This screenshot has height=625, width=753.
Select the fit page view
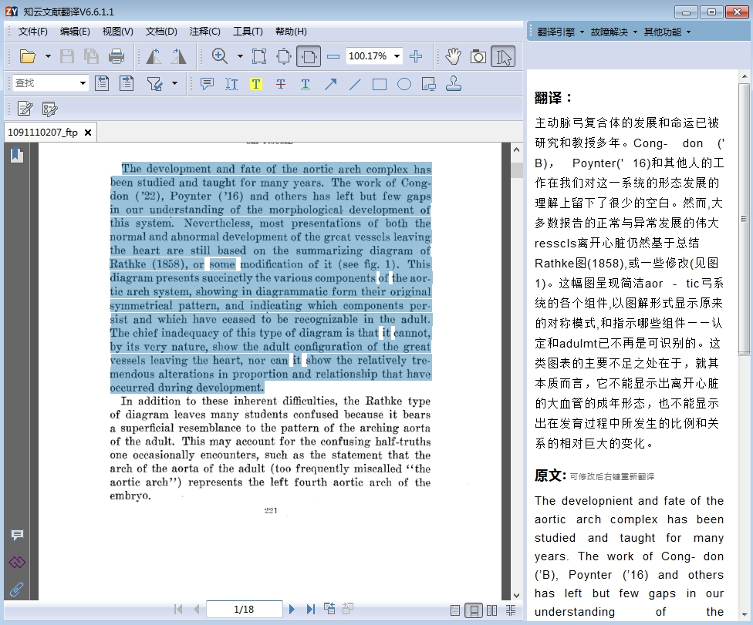[284, 56]
